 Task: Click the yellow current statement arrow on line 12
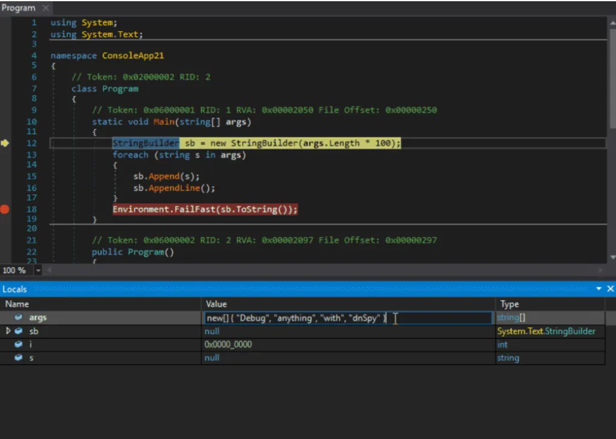[5, 143]
